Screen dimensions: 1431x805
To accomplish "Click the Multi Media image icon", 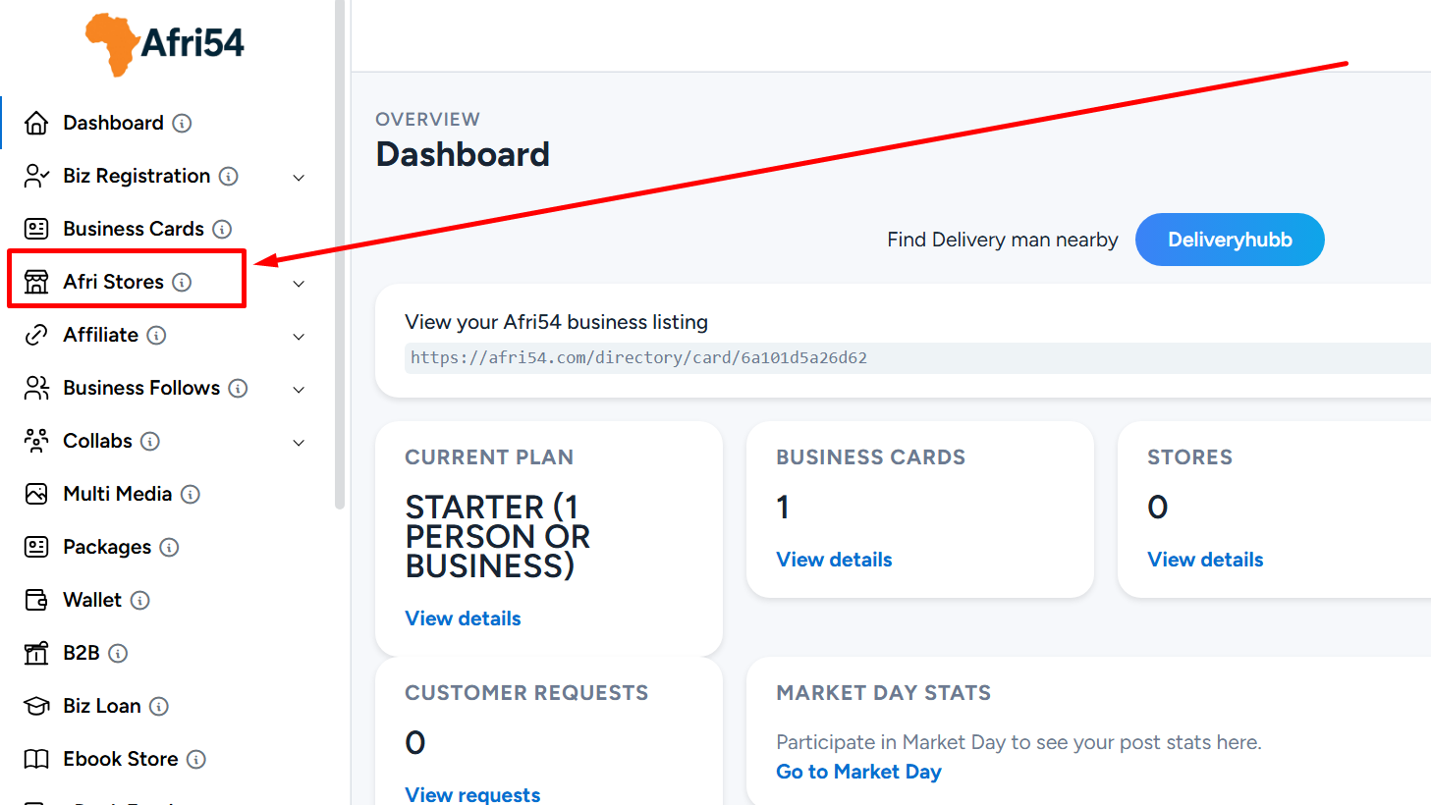I will click(36, 494).
